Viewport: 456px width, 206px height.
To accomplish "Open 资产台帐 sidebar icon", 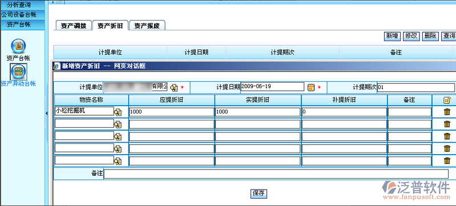I will (x=18, y=46).
